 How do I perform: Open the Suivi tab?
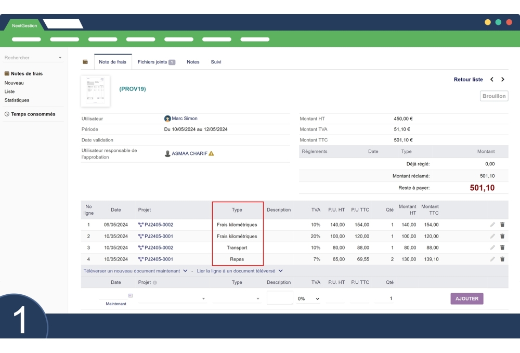(x=216, y=61)
